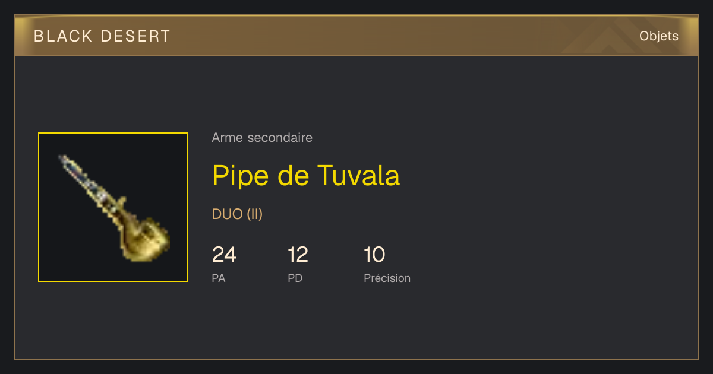Click the Précision stat label

[x=387, y=278]
